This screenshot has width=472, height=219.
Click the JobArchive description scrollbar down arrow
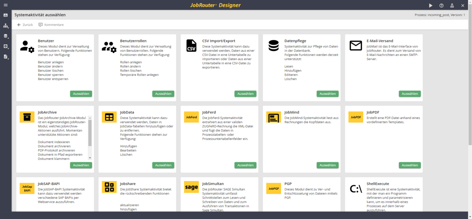pyautogui.click(x=90, y=158)
